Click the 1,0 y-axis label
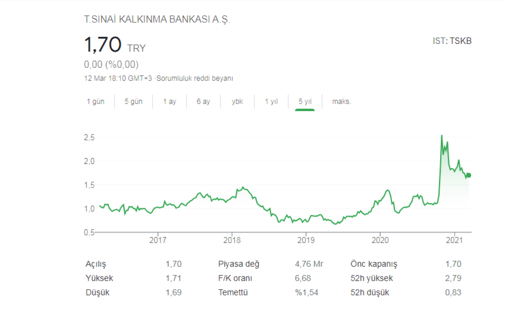 89,208
